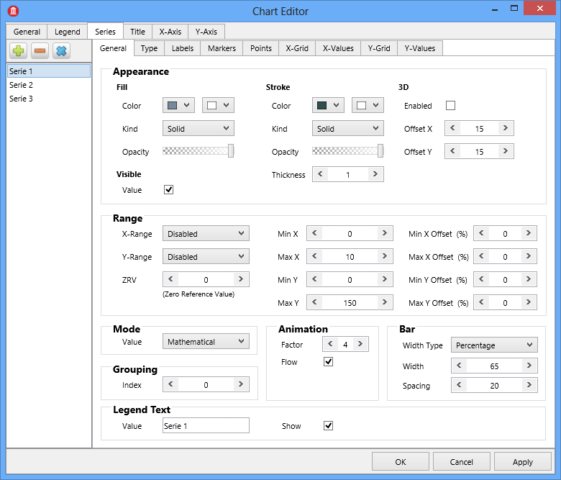This screenshot has height=480, width=561.
Task: Click the Cancel button
Action: (461, 462)
